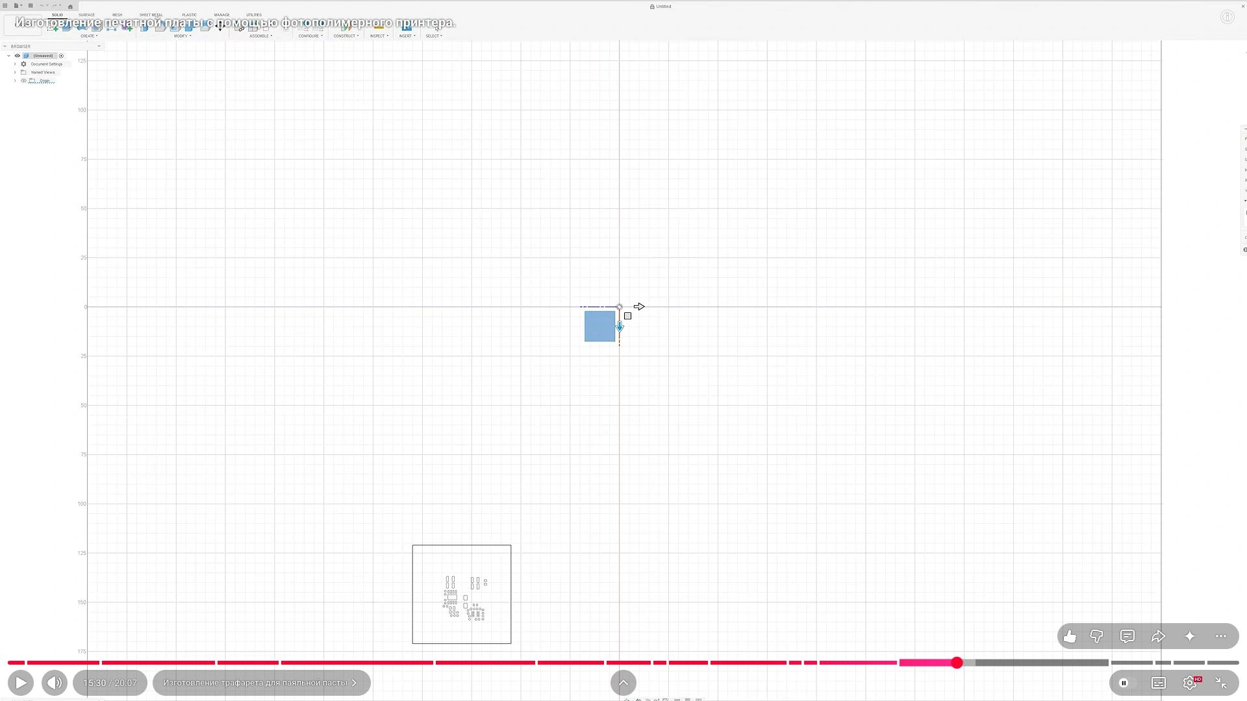
Task: Like the video with thumbs up
Action: point(1070,637)
